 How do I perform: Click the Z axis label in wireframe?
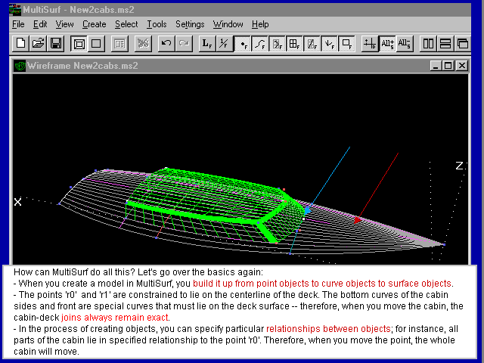(459, 166)
